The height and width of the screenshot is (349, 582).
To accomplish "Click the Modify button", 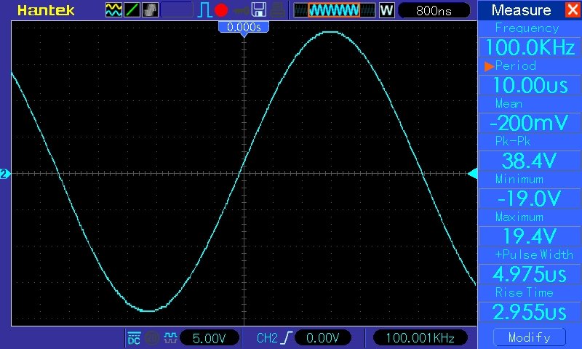I will (x=530, y=337).
